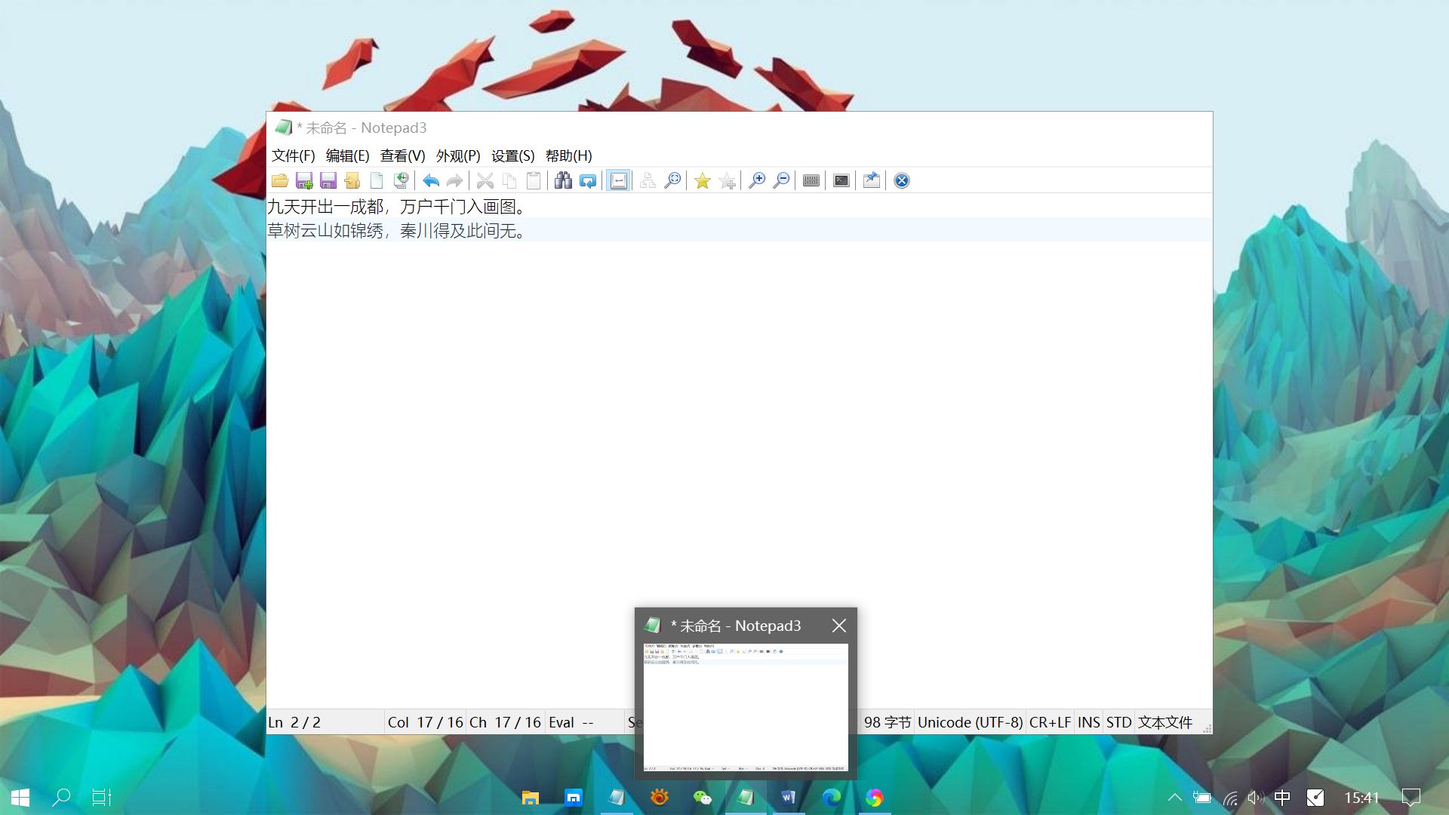The width and height of the screenshot is (1449, 815).
Task: Open favorites via the yellow star icon
Action: click(x=703, y=180)
